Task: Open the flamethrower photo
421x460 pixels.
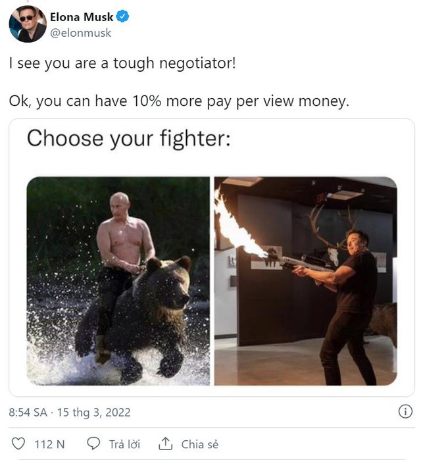Action: pyautogui.click(x=305, y=281)
